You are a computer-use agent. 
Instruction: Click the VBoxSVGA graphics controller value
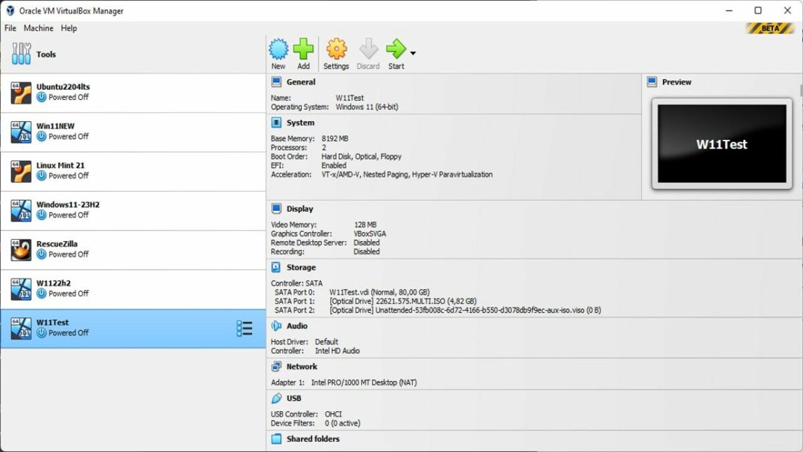pos(370,234)
